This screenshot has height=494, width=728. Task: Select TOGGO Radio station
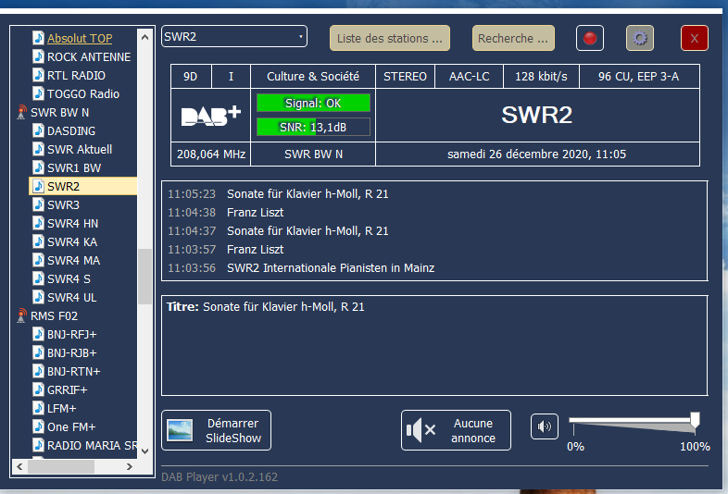pos(83,94)
